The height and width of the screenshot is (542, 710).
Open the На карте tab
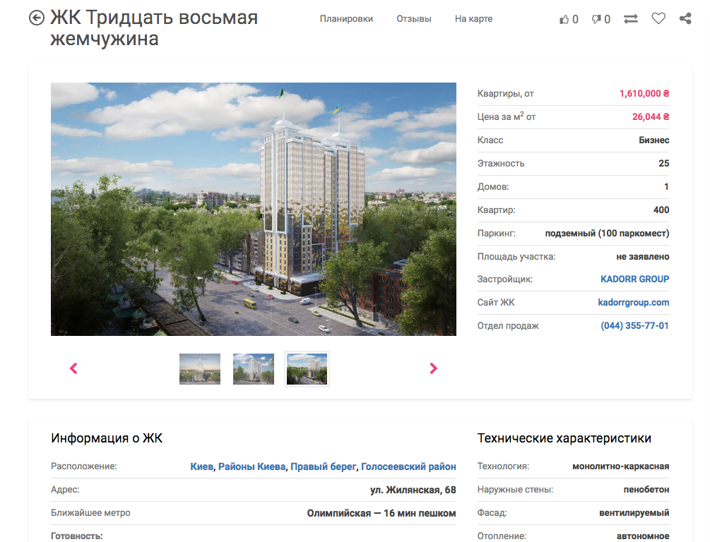[x=473, y=19]
